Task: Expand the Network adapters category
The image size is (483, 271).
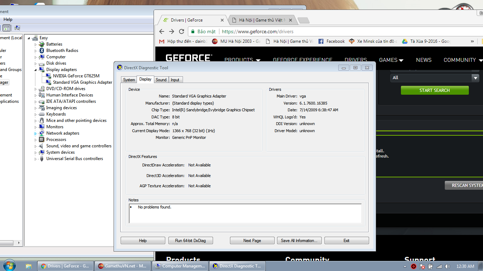Action: tap(36, 134)
